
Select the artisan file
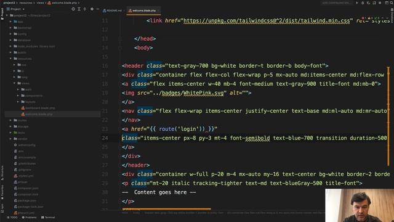pyautogui.click(x=52, y=182)
